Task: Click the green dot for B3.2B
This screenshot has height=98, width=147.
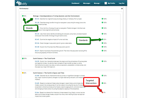Action: 102,23
